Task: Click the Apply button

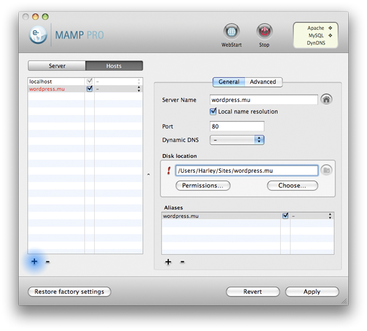Action: coord(311,292)
